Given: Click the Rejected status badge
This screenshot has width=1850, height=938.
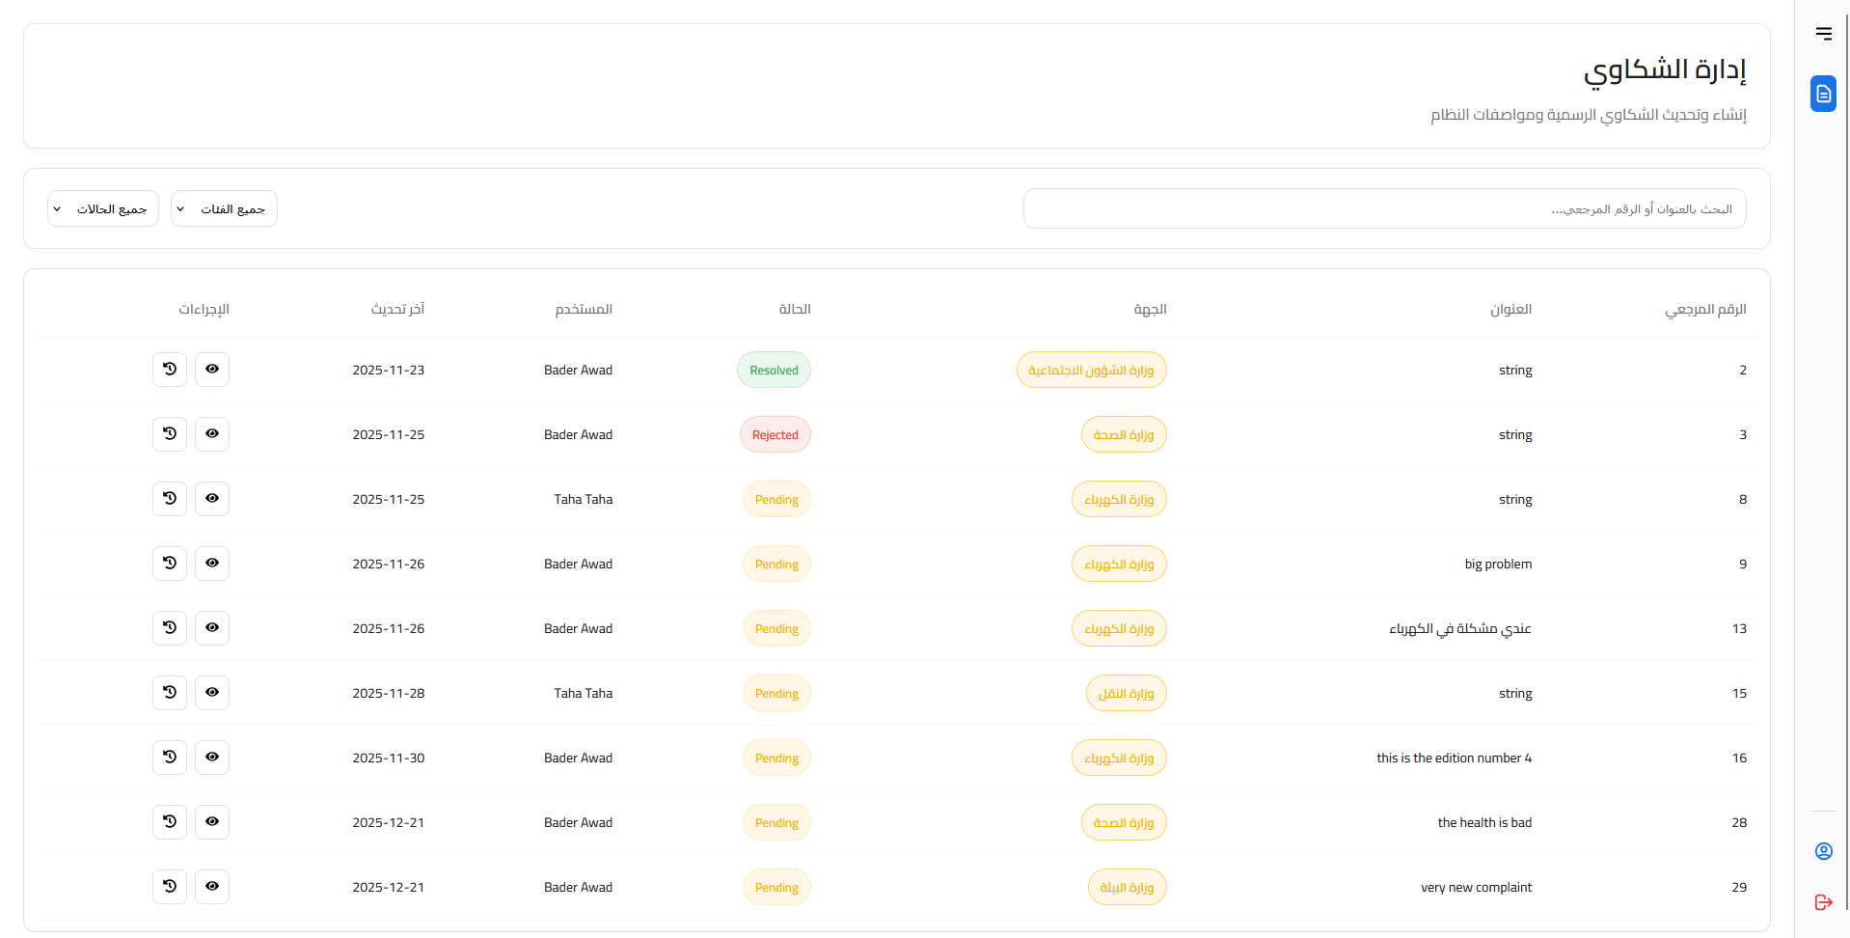Looking at the screenshot, I should pyautogui.click(x=775, y=435).
